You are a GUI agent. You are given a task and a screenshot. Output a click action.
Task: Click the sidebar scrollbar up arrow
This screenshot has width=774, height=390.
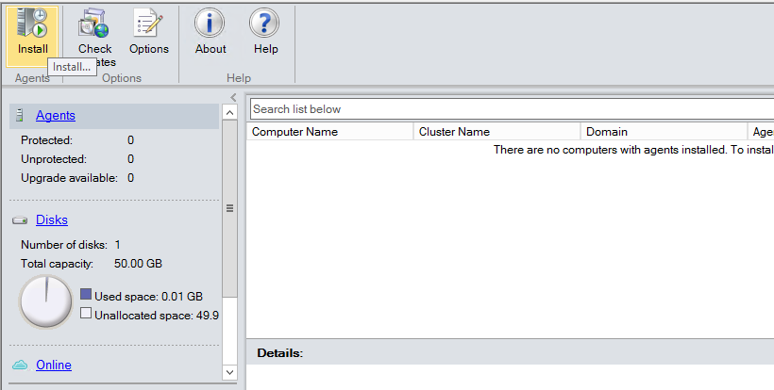pos(229,113)
